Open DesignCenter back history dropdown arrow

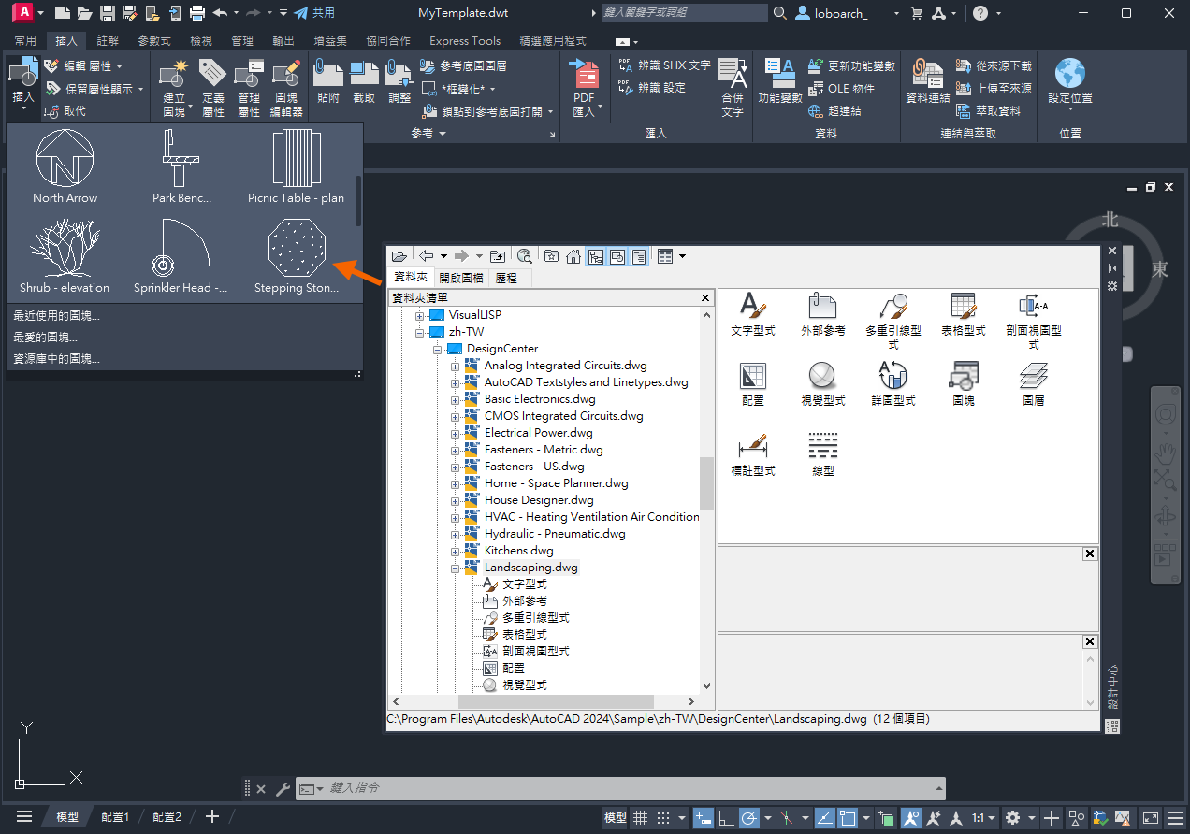pos(443,256)
